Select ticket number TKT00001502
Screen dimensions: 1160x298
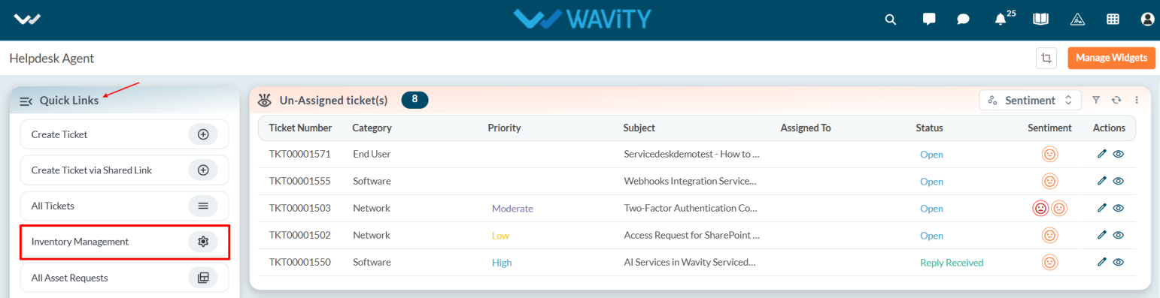coord(300,236)
